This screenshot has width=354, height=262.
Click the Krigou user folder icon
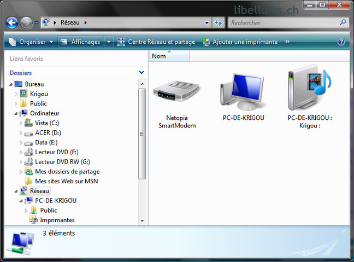pyautogui.click(x=23, y=94)
